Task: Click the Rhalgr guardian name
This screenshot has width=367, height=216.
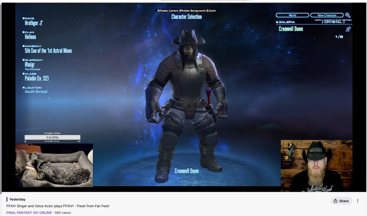Action: (30, 65)
